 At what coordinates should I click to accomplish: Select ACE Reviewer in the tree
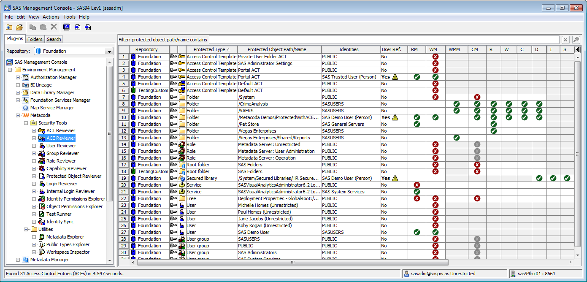[61, 138]
